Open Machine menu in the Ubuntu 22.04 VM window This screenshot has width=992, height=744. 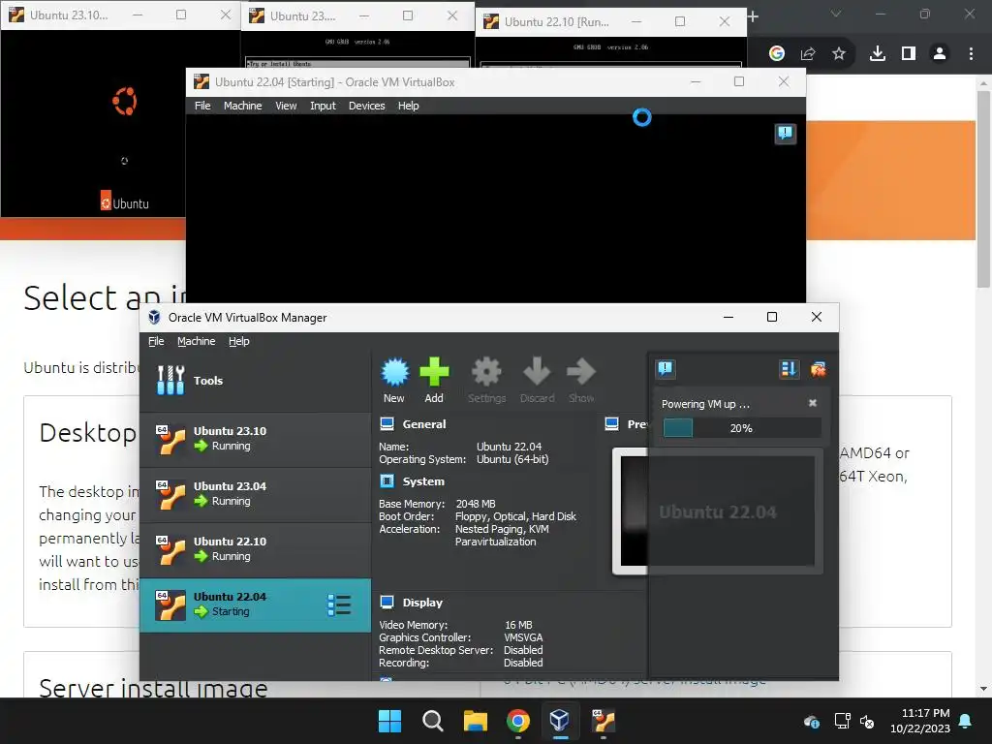(x=243, y=106)
